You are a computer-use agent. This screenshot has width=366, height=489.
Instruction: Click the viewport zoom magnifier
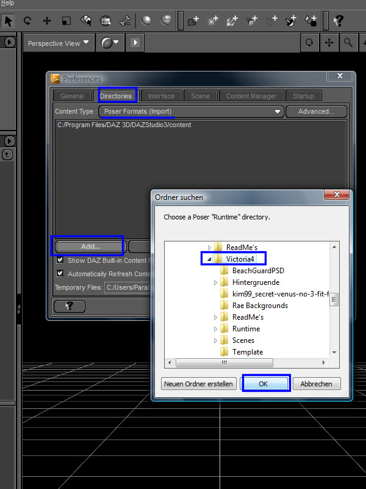point(348,42)
